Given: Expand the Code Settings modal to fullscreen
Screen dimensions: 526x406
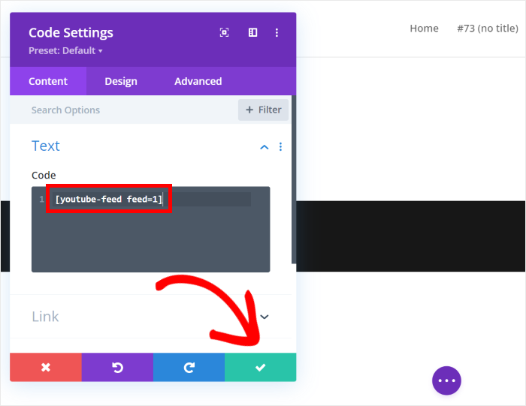Looking at the screenshot, I should (x=224, y=32).
